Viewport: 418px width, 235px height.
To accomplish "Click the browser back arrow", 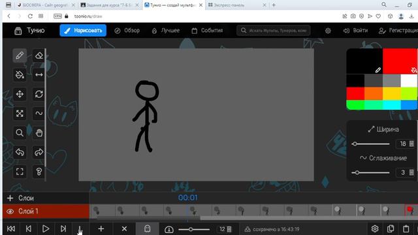I will (8, 16).
